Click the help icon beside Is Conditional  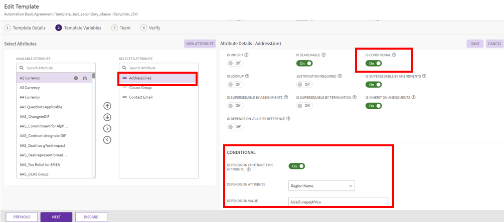pos(394,55)
